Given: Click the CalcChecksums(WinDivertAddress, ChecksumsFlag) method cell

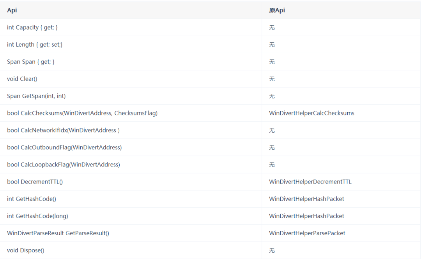Looking at the screenshot, I should pyautogui.click(x=82, y=113).
